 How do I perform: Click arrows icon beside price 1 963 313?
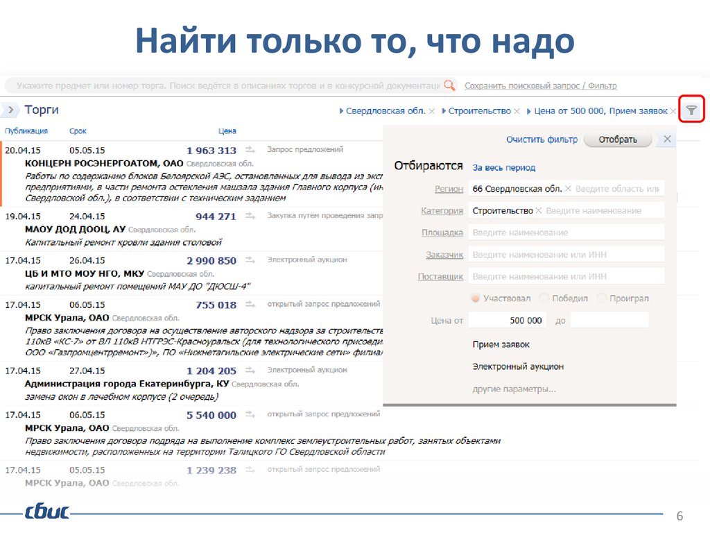click(x=251, y=150)
